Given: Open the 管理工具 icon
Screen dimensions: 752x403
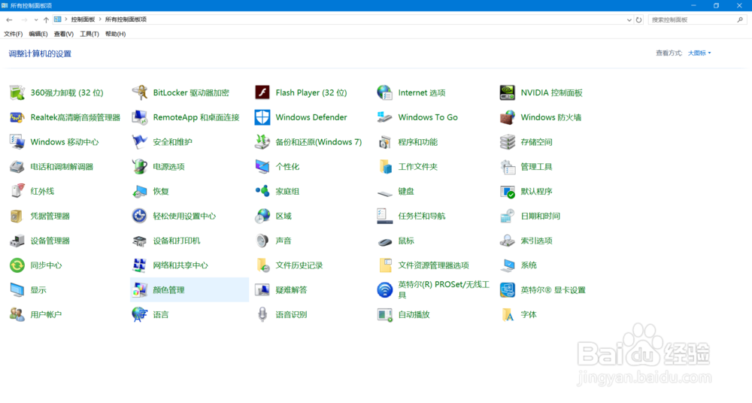Looking at the screenshot, I should [508, 166].
